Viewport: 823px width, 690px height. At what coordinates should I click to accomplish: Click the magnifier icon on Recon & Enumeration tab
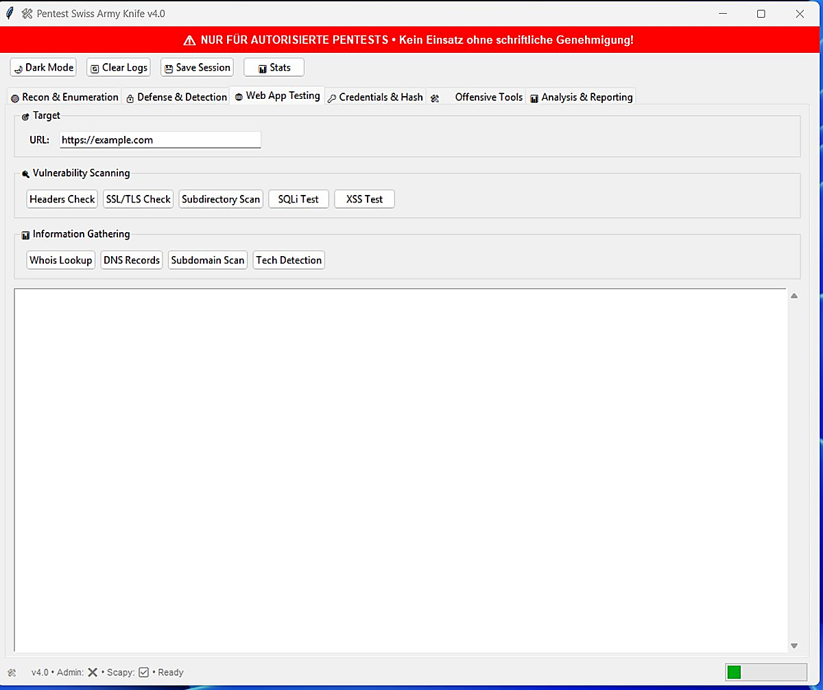pyautogui.click(x=15, y=98)
